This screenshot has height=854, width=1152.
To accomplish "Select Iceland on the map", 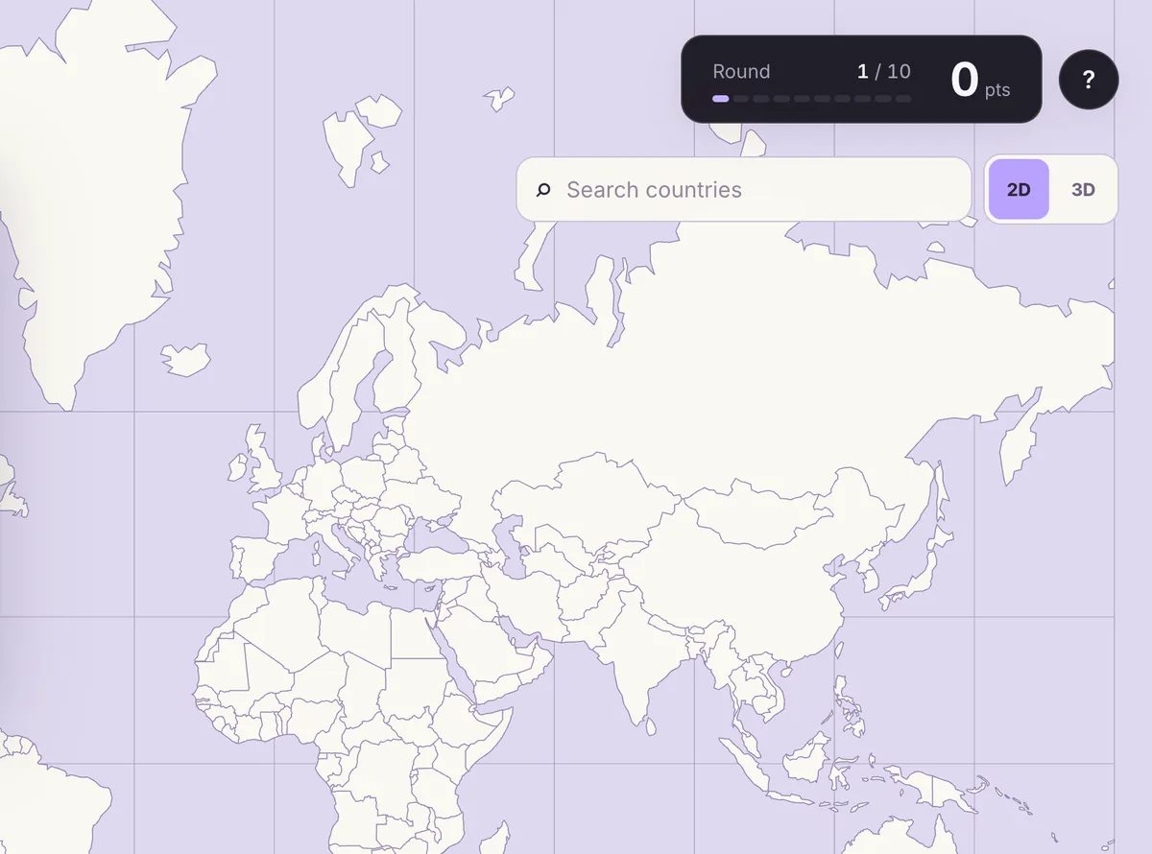I will (185, 359).
